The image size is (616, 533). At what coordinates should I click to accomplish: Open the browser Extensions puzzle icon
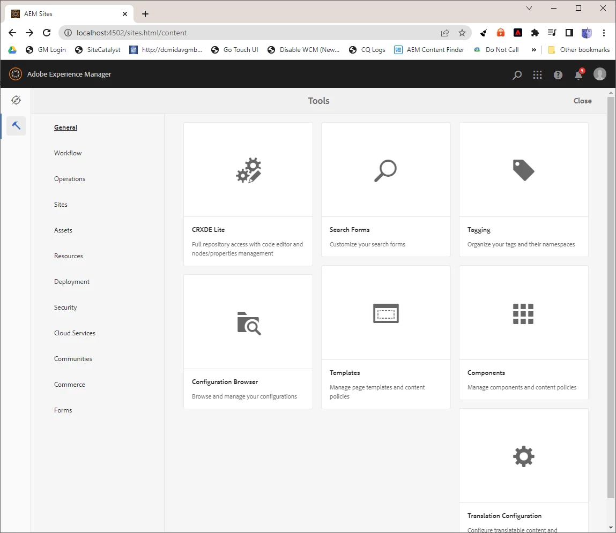click(x=535, y=33)
